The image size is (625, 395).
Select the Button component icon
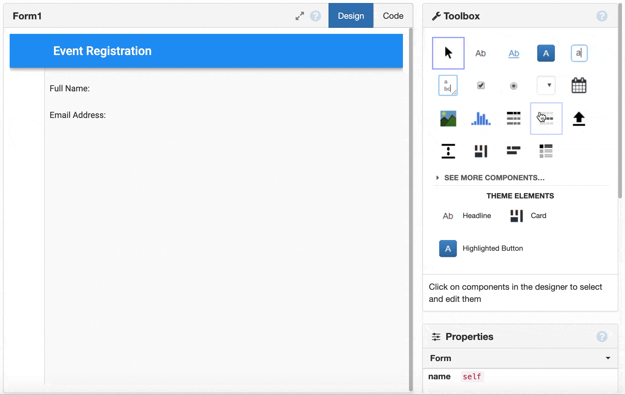click(546, 53)
